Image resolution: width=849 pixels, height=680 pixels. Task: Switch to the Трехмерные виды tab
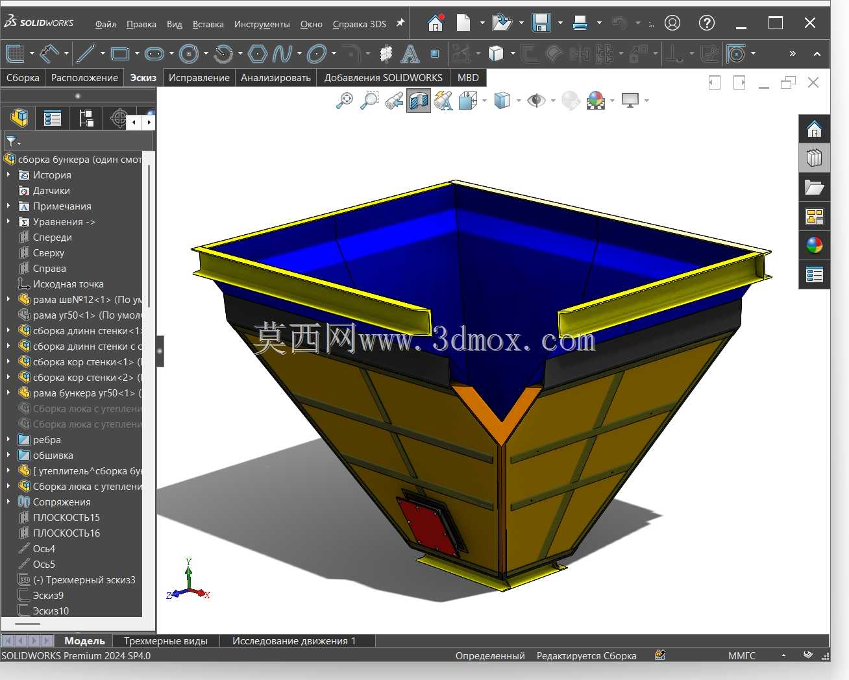point(166,640)
